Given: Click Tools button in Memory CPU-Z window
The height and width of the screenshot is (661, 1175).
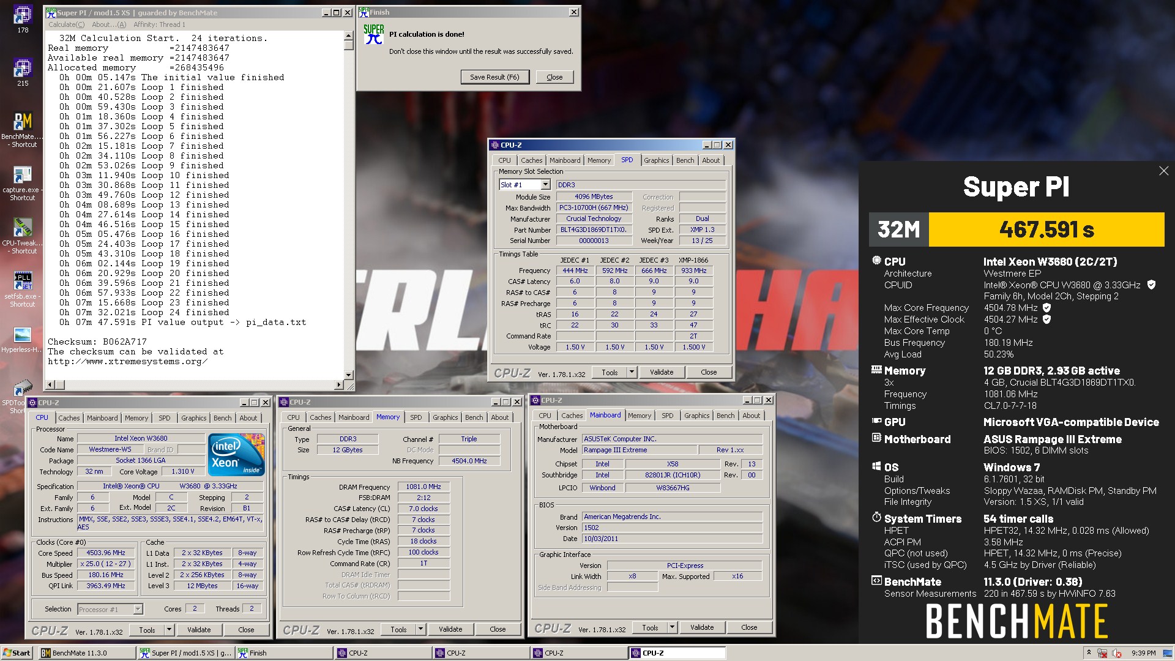Looking at the screenshot, I should point(398,629).
